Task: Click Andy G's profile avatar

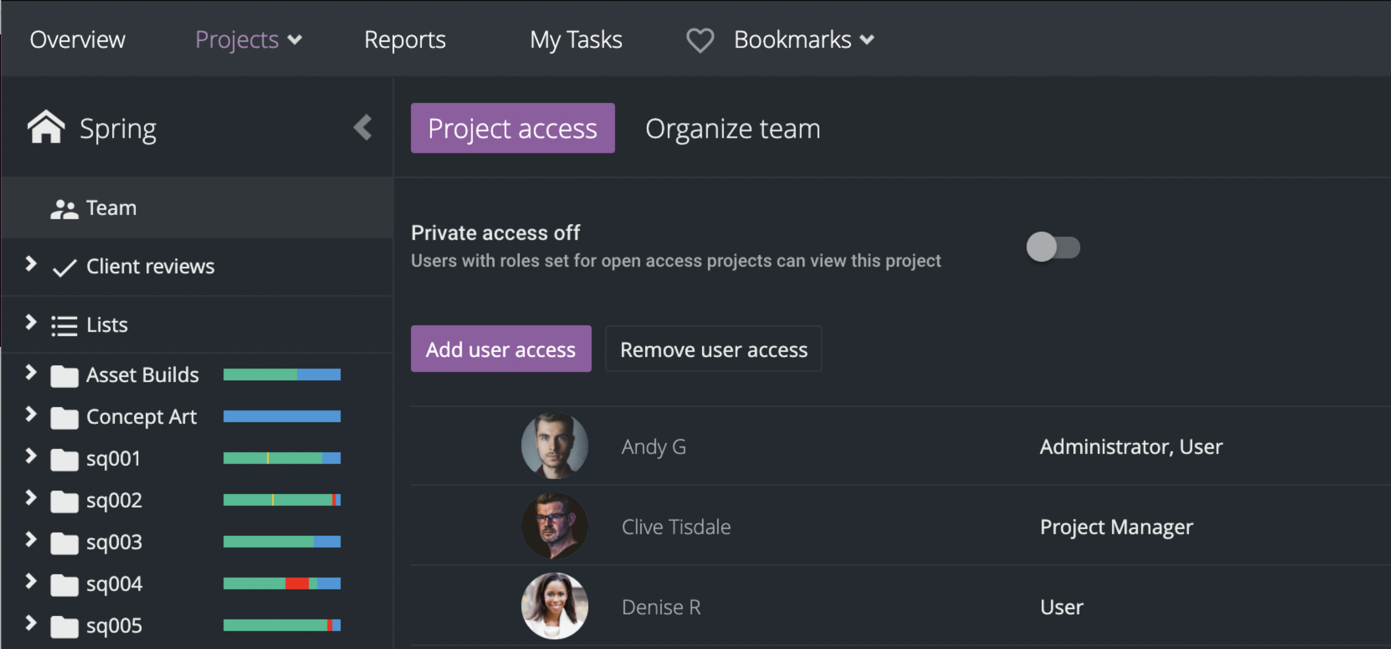Action: point(554,446)
